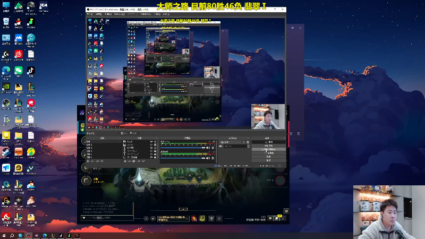Viewport: 425px width, 239px height.
Task: Open Douyin (TikTok) desktop shortcut
Action: point(31,72)
